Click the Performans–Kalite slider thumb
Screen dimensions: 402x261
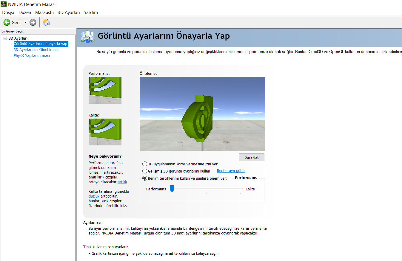(x=172, y=189)
